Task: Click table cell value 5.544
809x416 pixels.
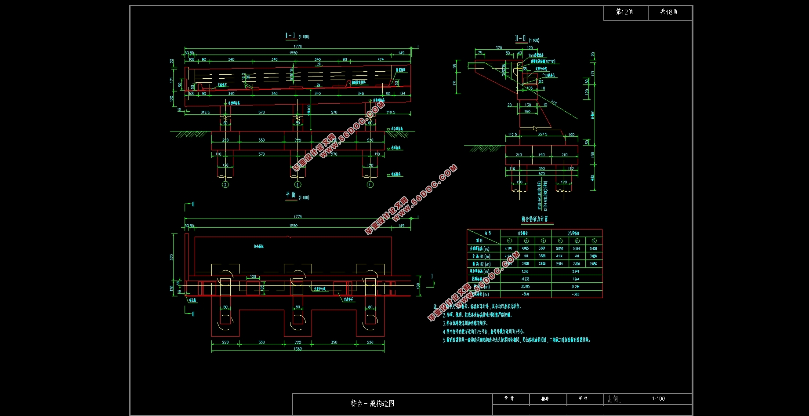Action: tap(577, 248)
